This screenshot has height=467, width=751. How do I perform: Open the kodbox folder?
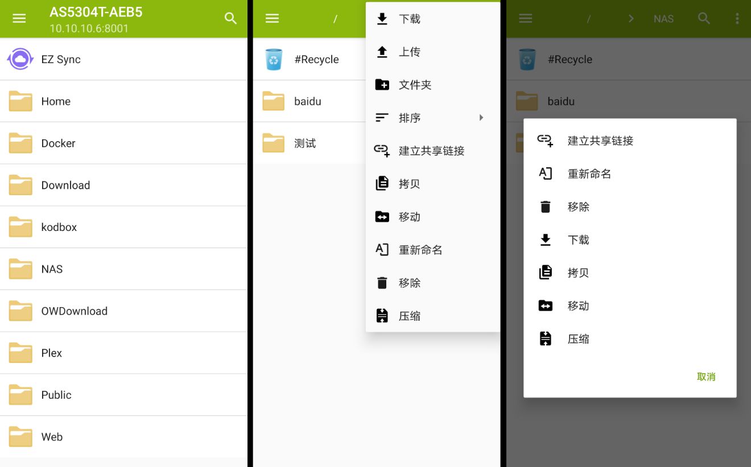click(123, 227)
